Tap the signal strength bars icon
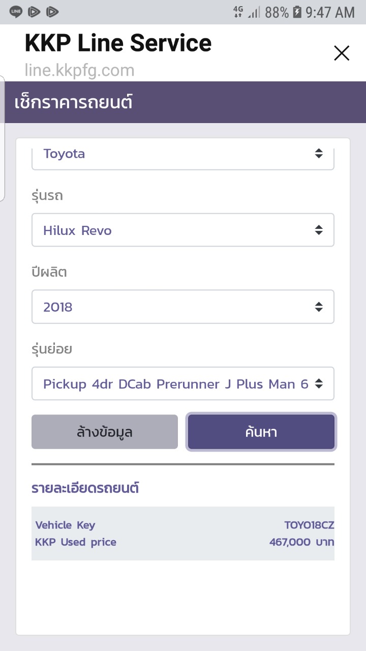Viewport: 366px width, 651px height. click(x=254, y=12)
